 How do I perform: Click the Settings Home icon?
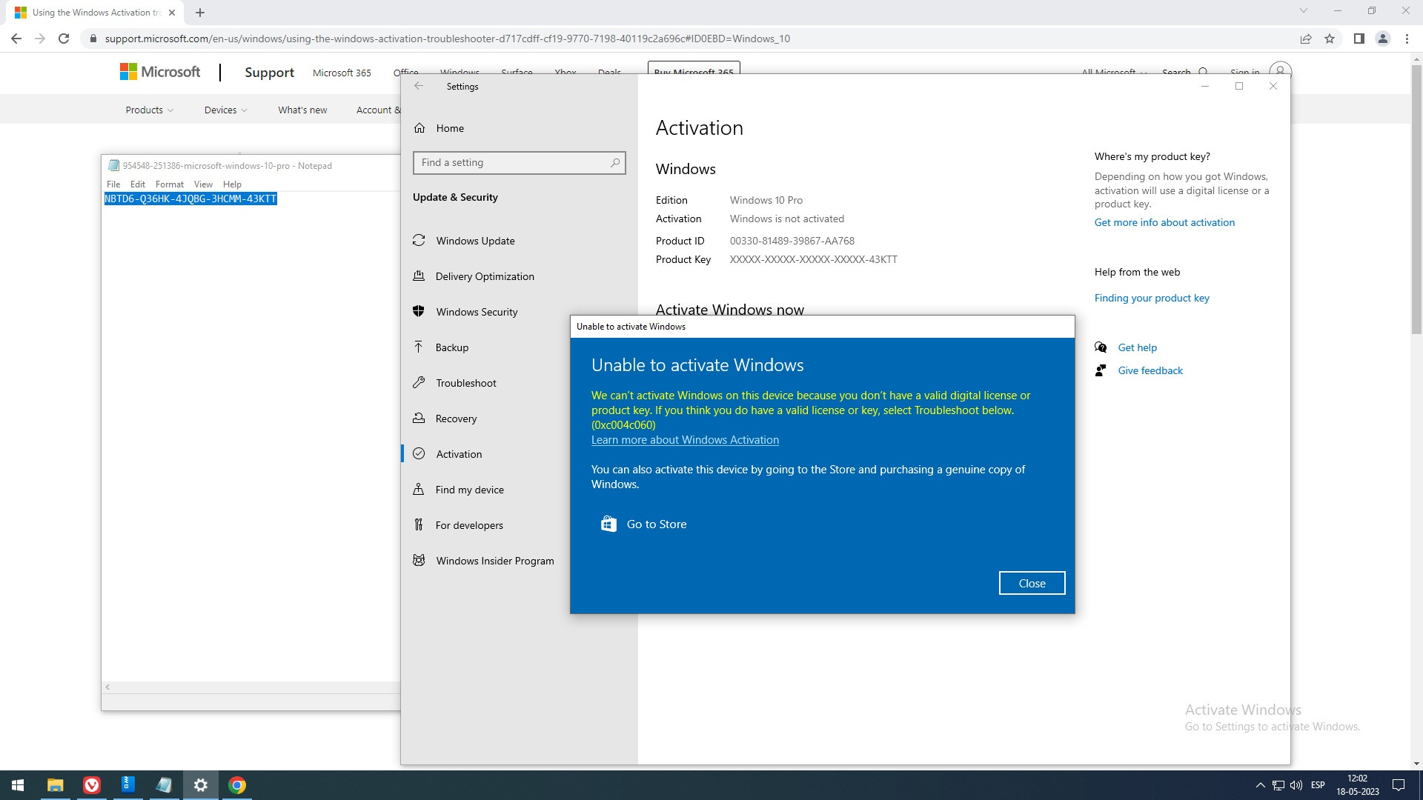419,128
